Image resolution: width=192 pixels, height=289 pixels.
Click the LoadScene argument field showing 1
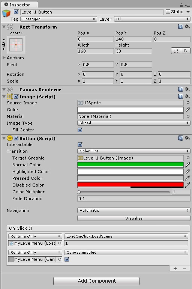pos(126,243)
